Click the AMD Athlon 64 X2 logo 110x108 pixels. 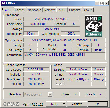[x=94, y=26]
